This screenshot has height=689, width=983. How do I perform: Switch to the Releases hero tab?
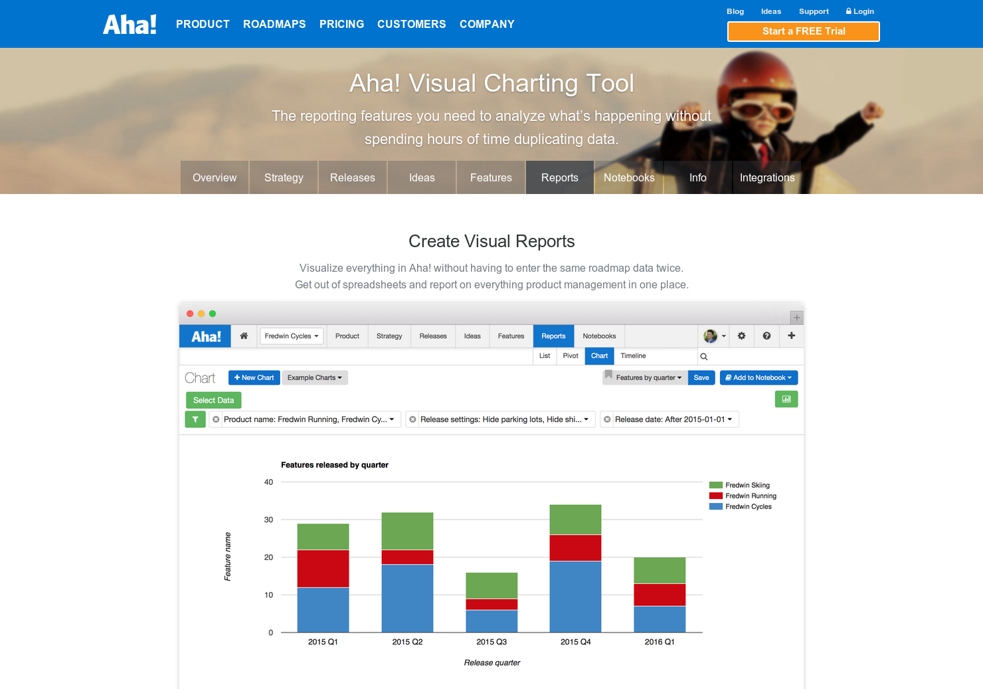(x=353, y=177)
